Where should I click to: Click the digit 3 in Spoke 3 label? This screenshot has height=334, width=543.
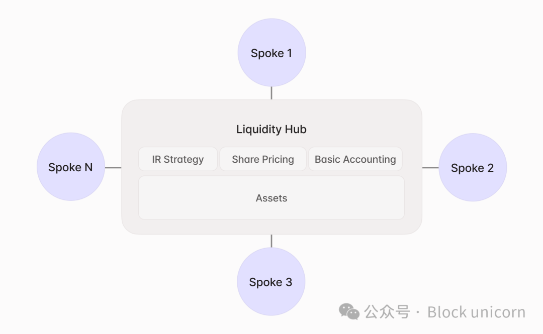point(289,282)
